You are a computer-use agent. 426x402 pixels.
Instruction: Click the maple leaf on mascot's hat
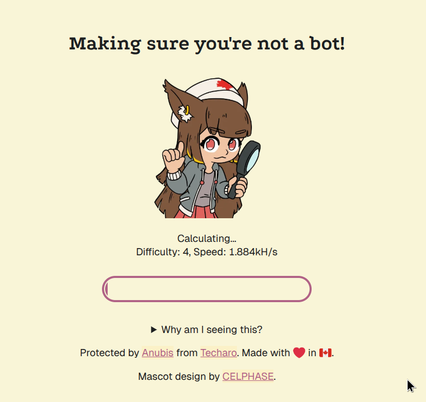[x=225, y=85]
